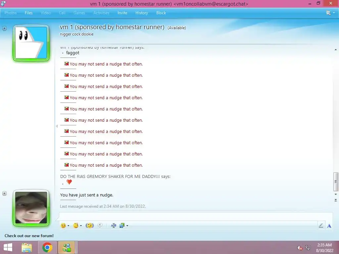
Task: Click the 'Last message received' status line
Action: pyautogui.click(x=103, y=206)
